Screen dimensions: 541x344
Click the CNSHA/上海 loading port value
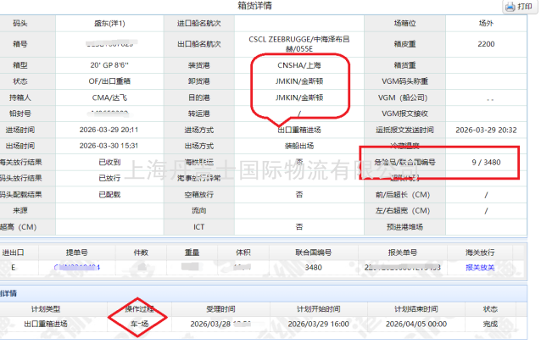click(299, 64)
